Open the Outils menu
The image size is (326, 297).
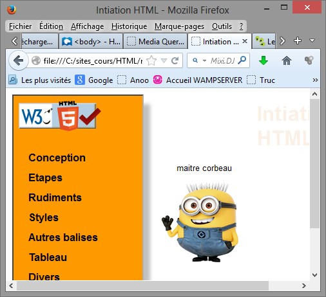click(x=222, y=26)
